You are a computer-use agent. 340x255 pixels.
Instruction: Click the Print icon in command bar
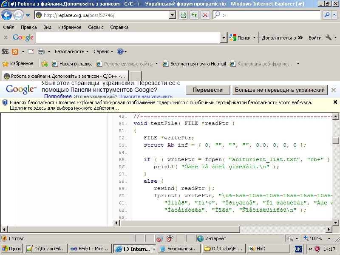(41, 51)
